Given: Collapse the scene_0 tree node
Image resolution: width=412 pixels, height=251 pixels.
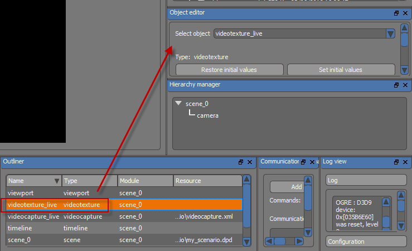Looking at the screenshot, I should (178, 103).
